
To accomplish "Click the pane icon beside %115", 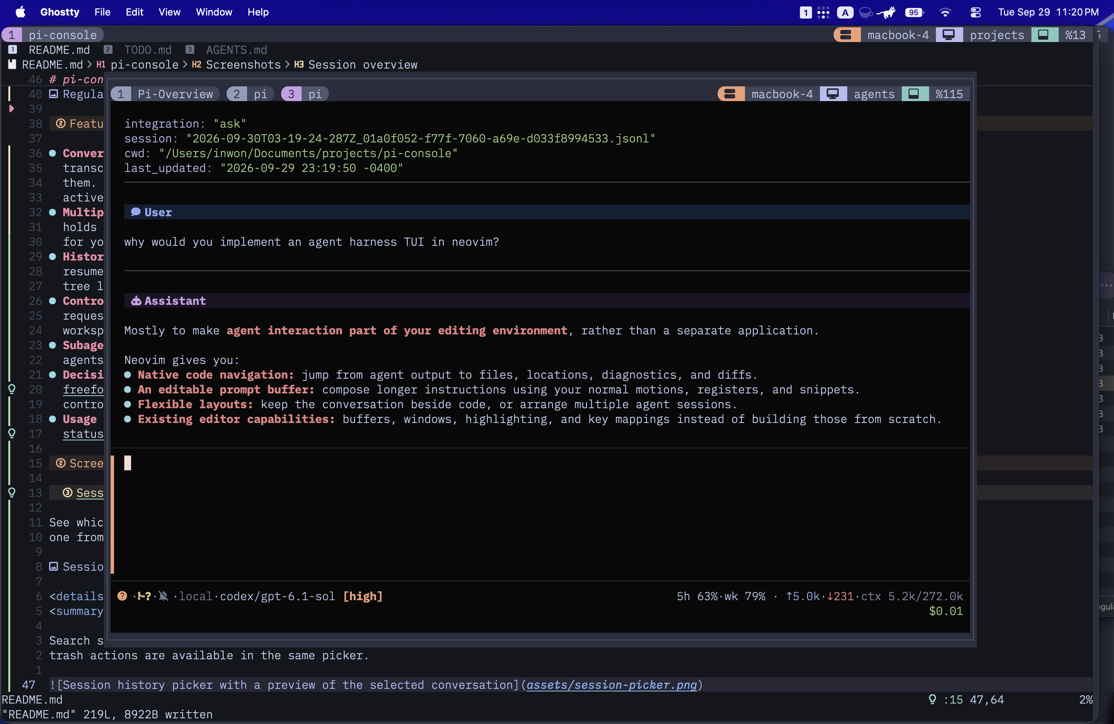I will 914,94.
